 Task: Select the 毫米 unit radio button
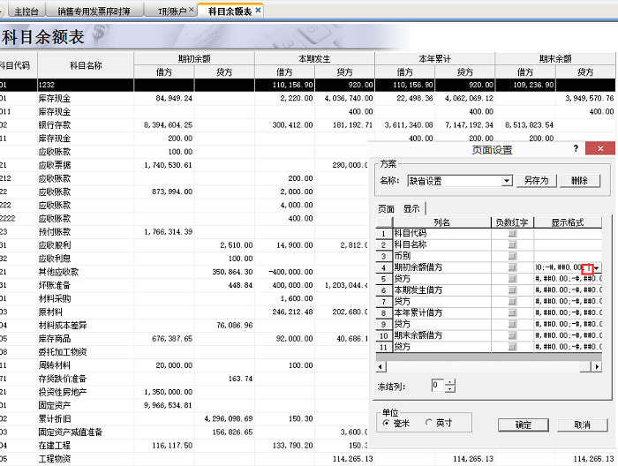[x=387, y=423]
